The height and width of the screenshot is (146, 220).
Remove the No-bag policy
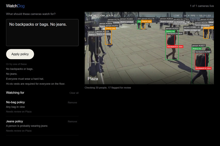point(72,102)
